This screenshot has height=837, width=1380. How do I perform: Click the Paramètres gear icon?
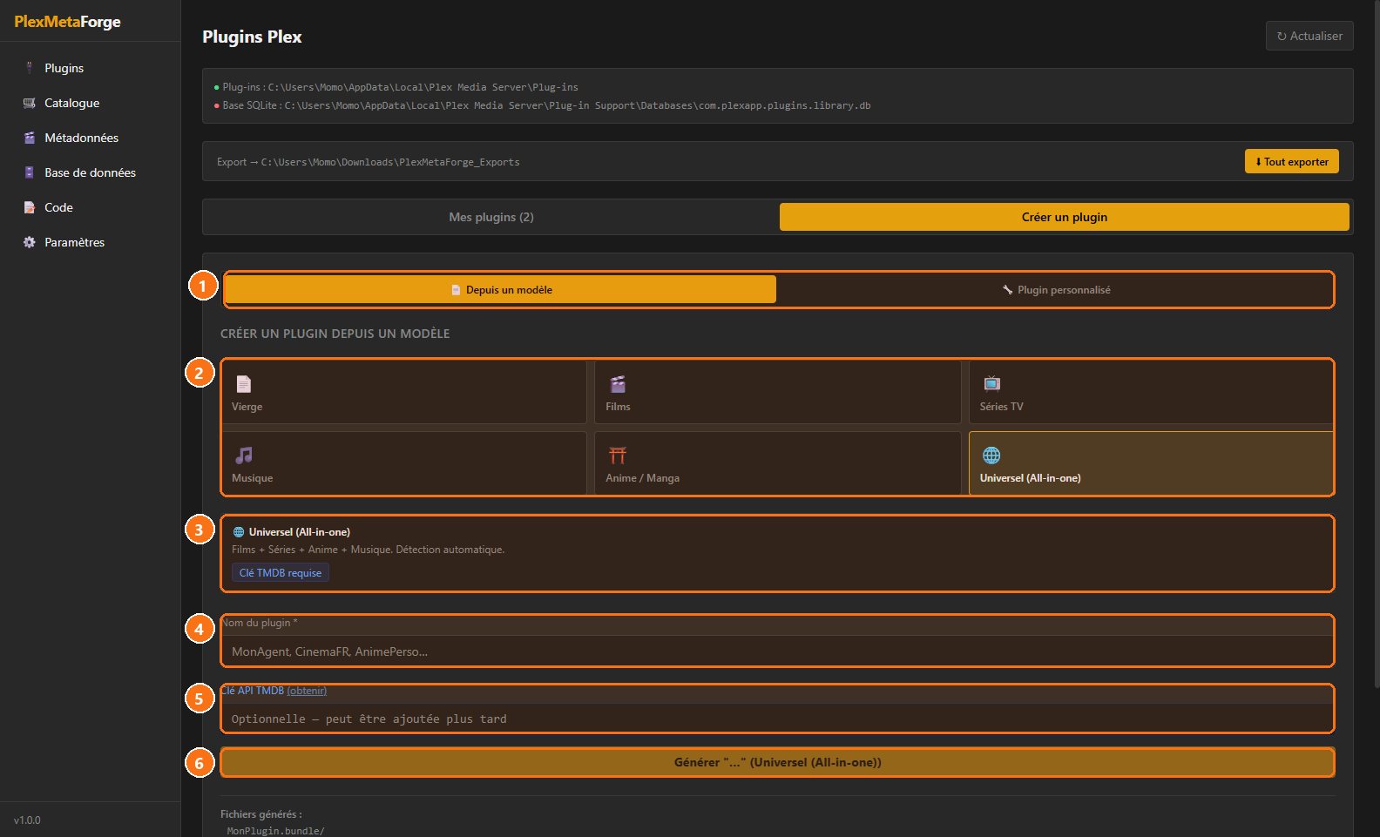(30, 242)
